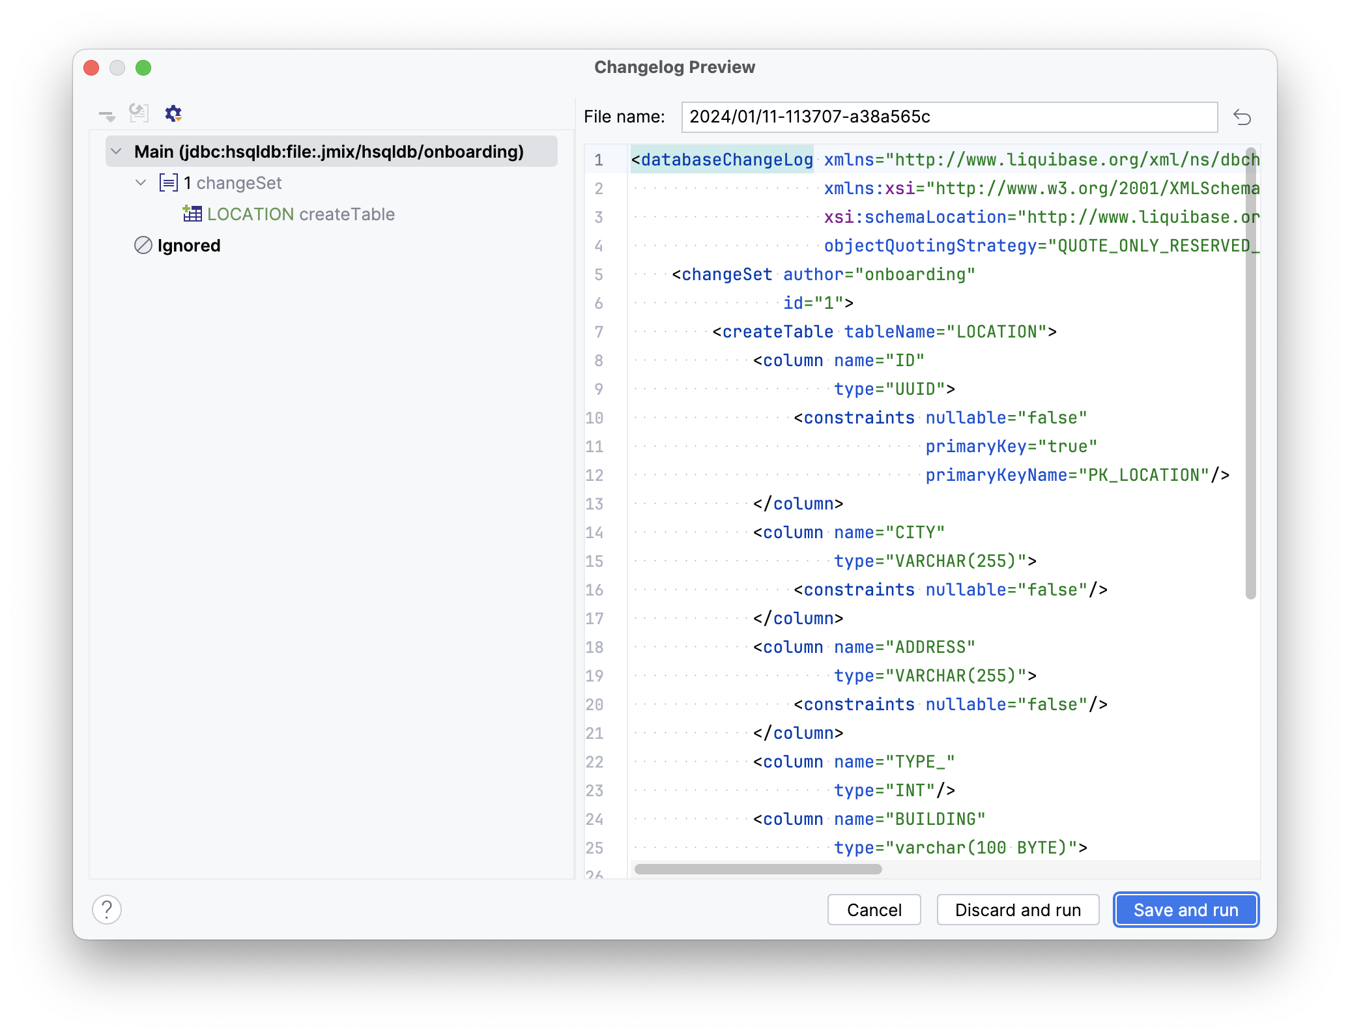The height and width of the screenshot is (1036, 1350).
Task: Select the Ignored tree item
Action: pos(189,246)
